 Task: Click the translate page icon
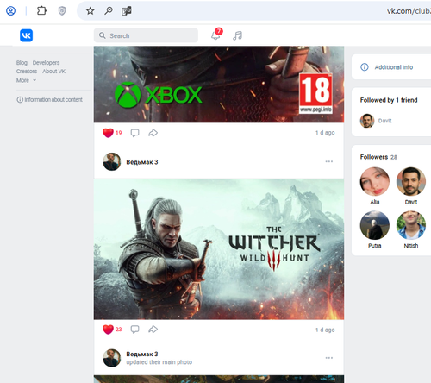coord(127,11)
